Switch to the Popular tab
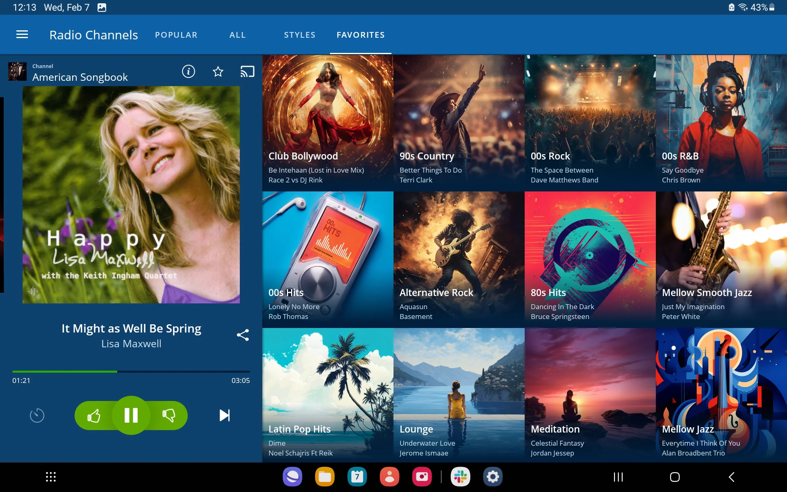Viewport: 787px width, 492px height. pyautogui.click(x=176, y=35)
